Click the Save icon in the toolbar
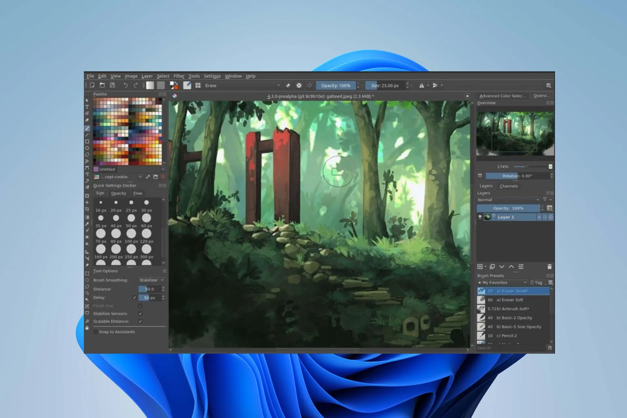 [113, 85]
